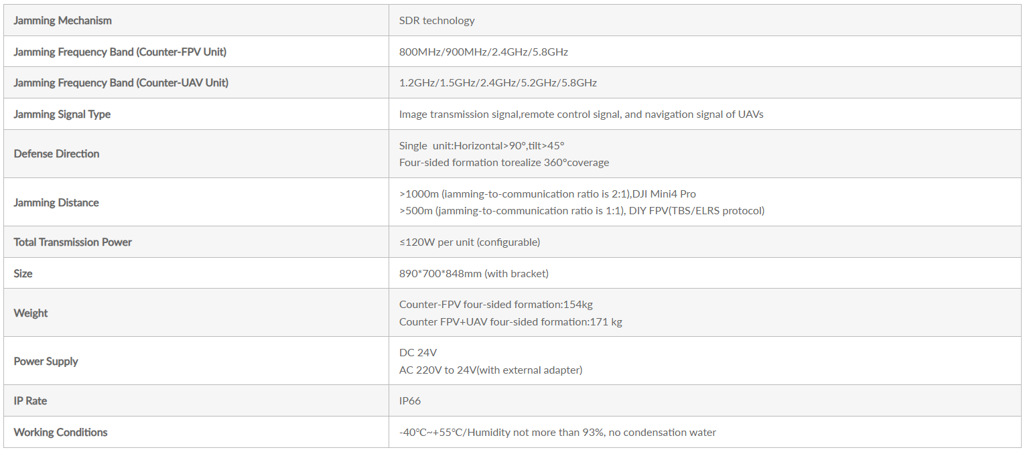Select the image transmission signal description

582,115
